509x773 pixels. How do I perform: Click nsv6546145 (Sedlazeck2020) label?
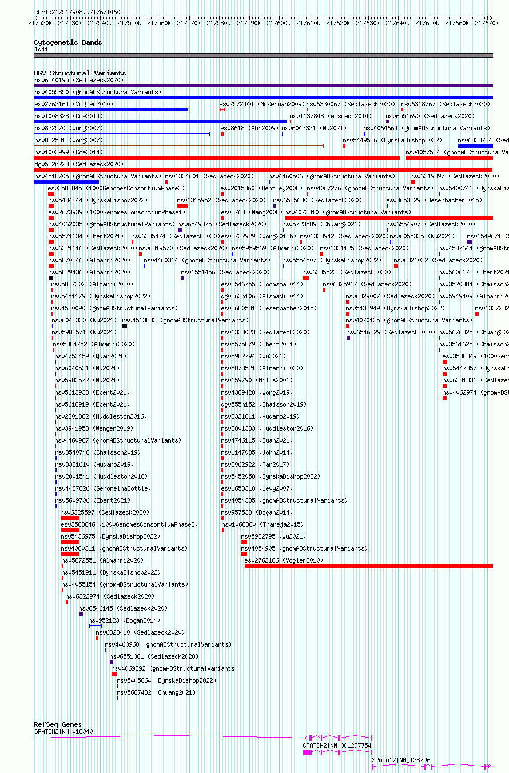tap(123, 608)
